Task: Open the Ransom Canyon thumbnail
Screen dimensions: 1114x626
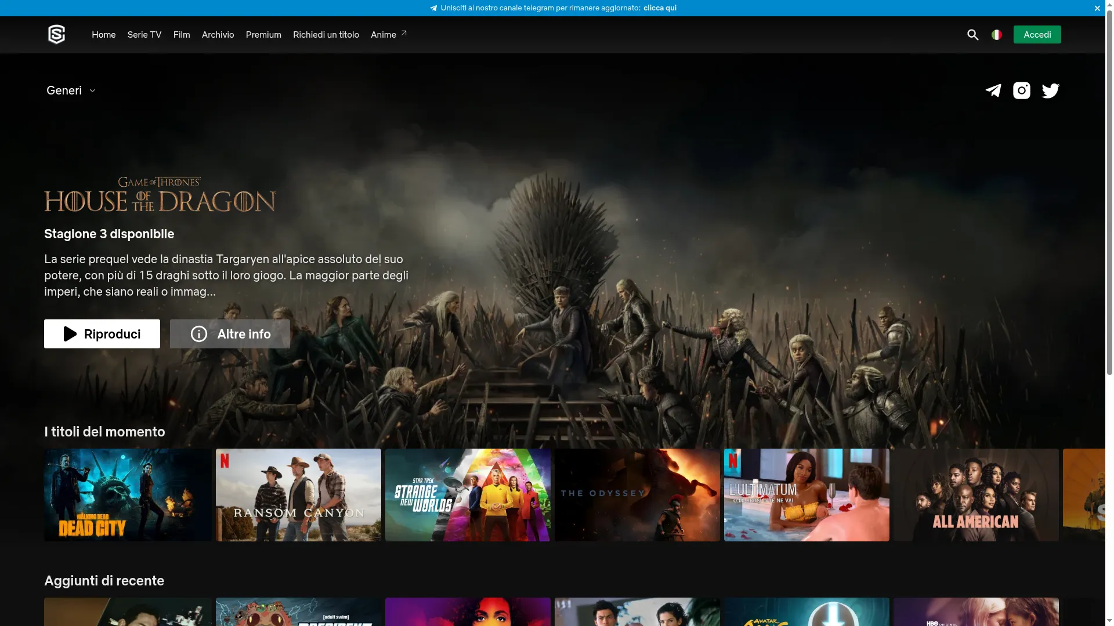Action: pyautogui.click(x=298, y=495)
